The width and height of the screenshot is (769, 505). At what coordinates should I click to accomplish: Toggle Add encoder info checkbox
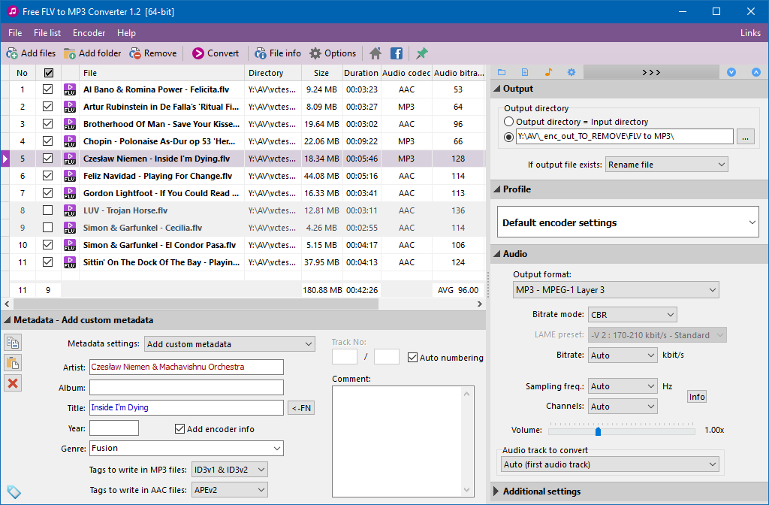coord(179,429)
